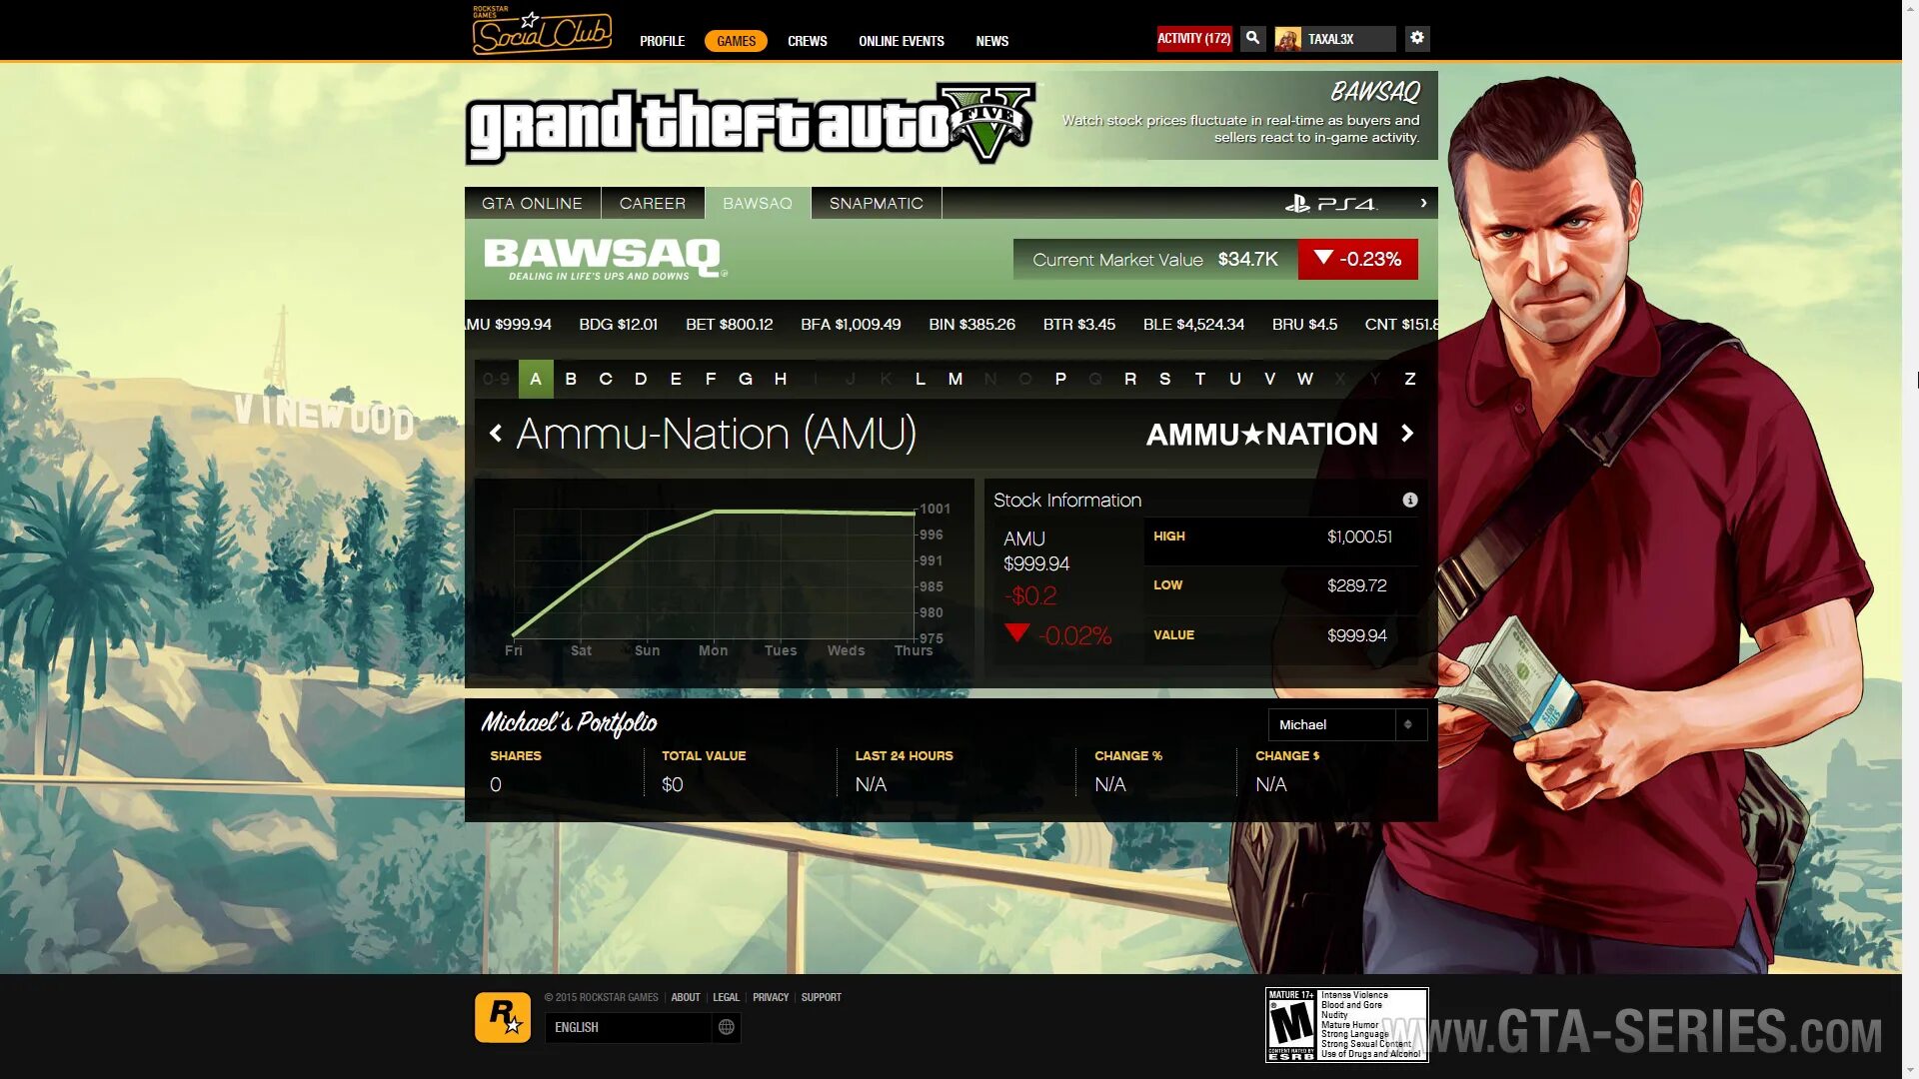
Task: Select stock ticker letter filter B
Action: (571, 380)
